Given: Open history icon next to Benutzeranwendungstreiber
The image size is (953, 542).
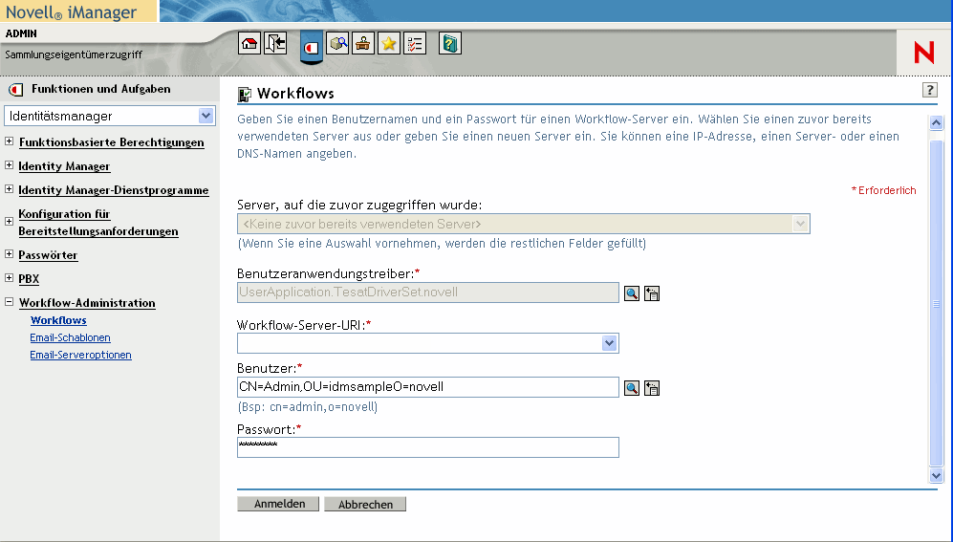Looking at the screenshot, I should (x=652, y=293).
